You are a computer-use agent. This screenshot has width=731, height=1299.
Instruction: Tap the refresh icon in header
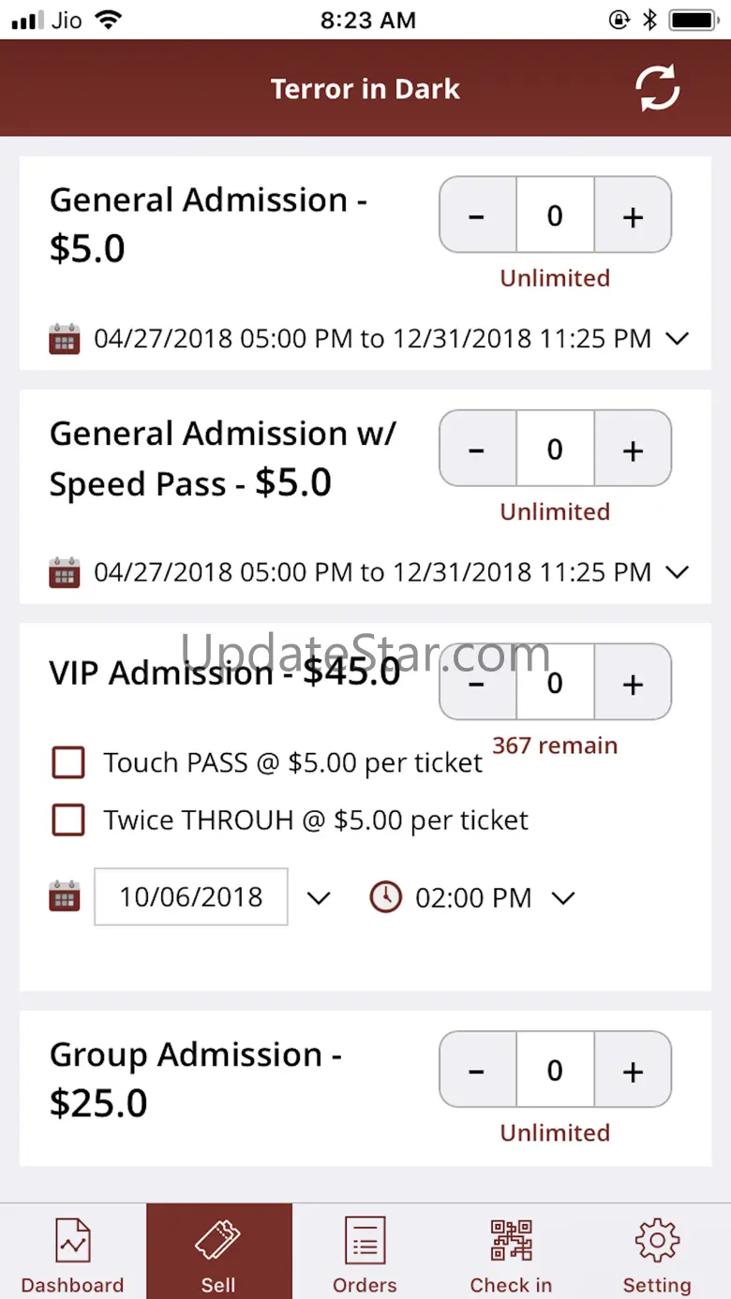pos(657,89)
